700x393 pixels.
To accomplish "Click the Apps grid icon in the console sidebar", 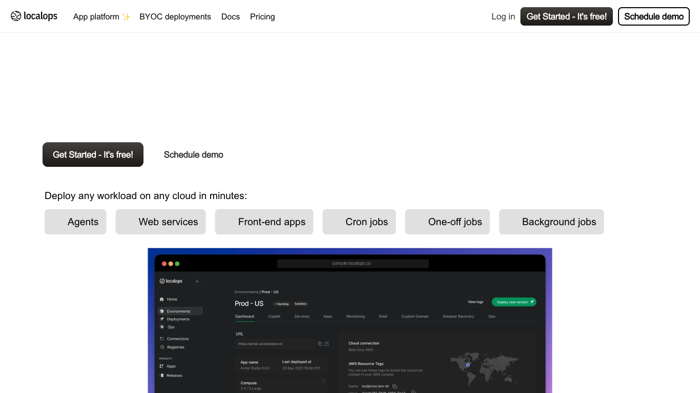I will pos(162,366).
